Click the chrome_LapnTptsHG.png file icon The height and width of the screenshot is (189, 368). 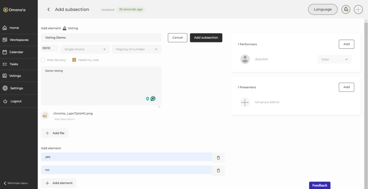tap(45, 115)
